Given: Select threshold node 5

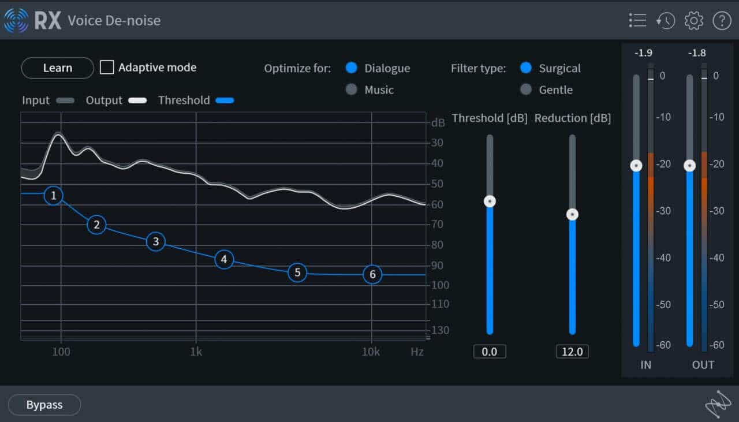Looking at the screenshot, I should tap(297, 272).
